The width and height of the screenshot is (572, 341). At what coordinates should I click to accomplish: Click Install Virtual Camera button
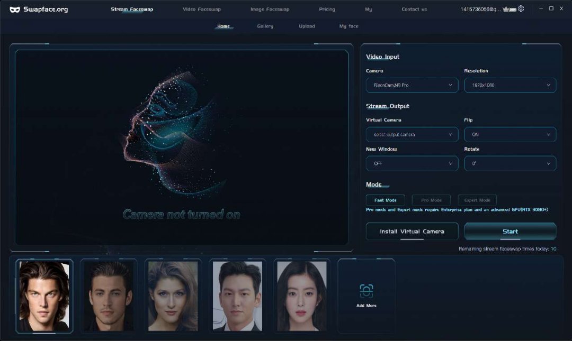412,232
